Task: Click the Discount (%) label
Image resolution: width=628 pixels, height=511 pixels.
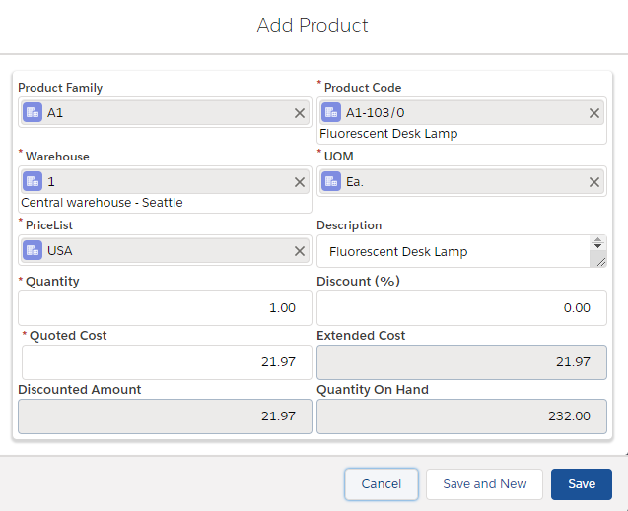Action: (359, 281)
